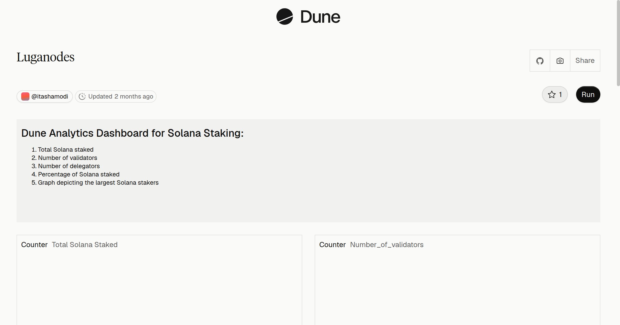Screen dimensions: 620x325
Task: Click the Number_of_validators counter panel
Action: [x=457, y=280]
